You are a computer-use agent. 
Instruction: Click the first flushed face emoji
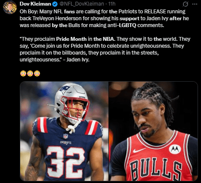pos(23,73)
